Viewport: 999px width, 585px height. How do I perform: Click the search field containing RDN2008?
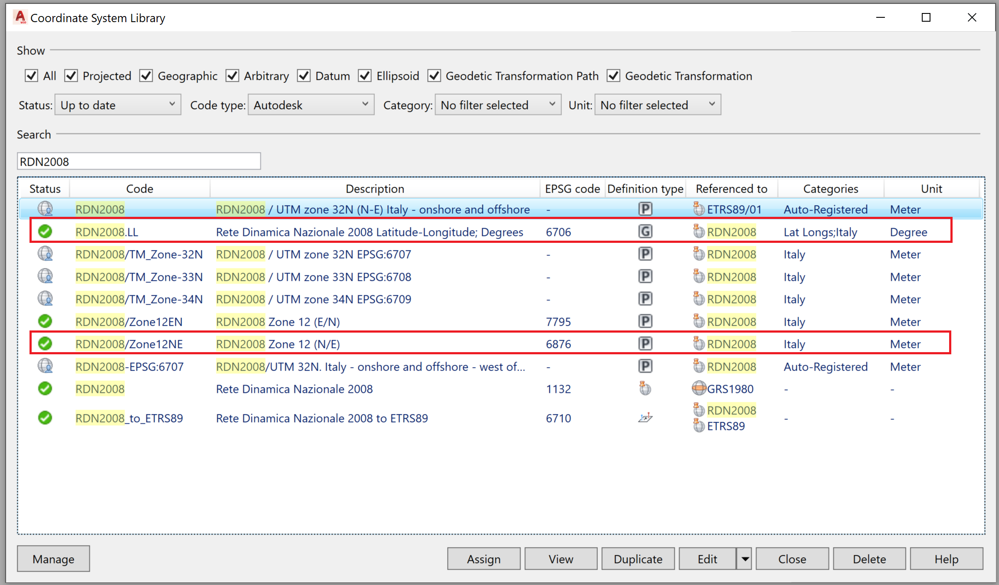click(139, 161)
